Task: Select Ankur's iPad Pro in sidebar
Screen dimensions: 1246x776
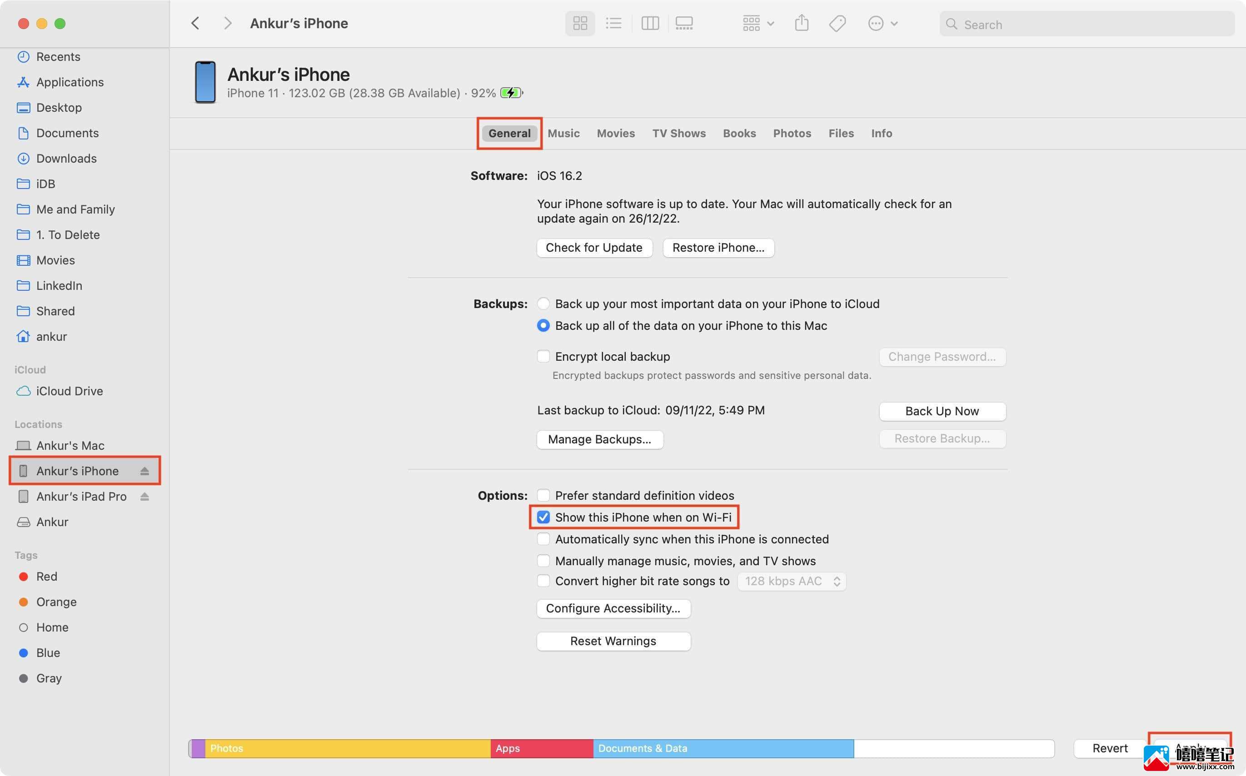Action: [x=81, y=496]
